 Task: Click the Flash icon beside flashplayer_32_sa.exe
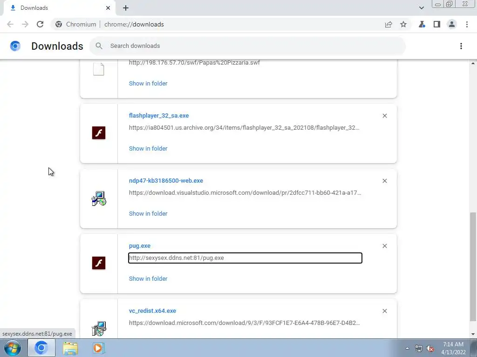click(x=99, y=133)
